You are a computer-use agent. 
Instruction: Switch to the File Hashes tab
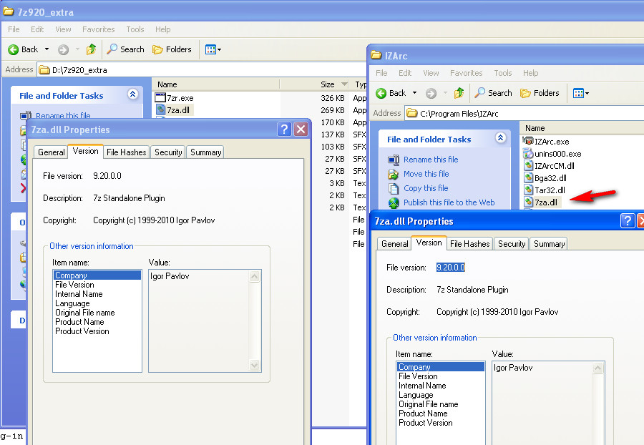[469, 243]
